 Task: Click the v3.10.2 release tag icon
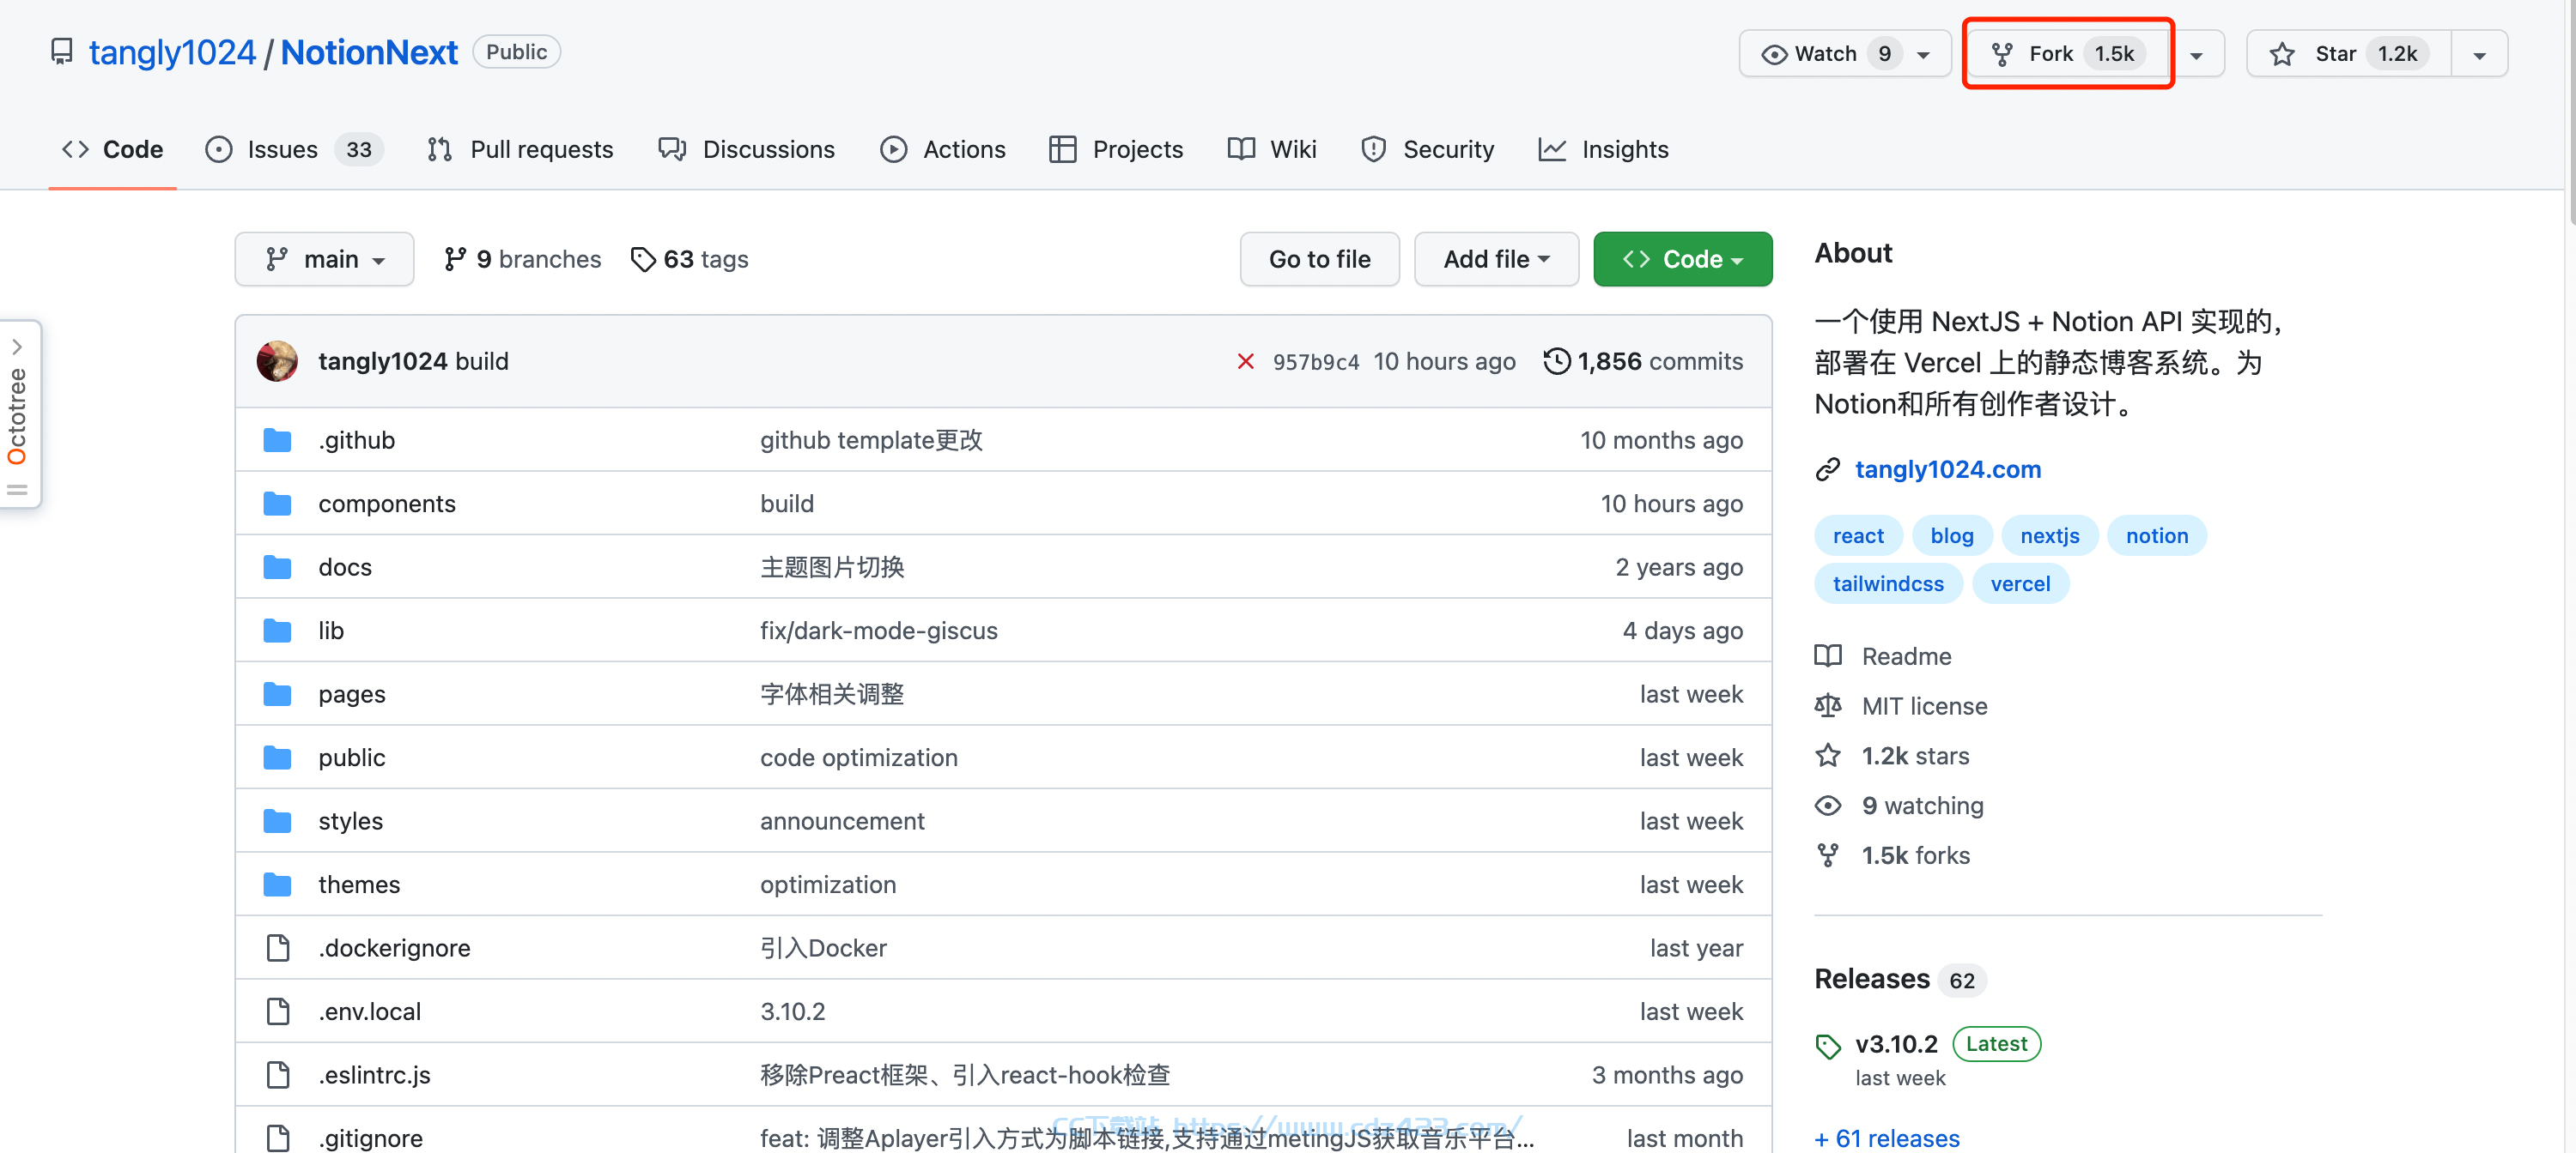point(1827,1046)
